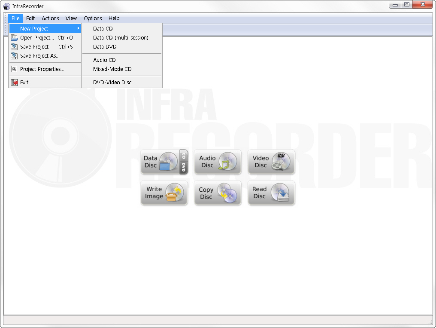
Task: Minimize the InfraRecorder window
Action: (x=395, y=5)
